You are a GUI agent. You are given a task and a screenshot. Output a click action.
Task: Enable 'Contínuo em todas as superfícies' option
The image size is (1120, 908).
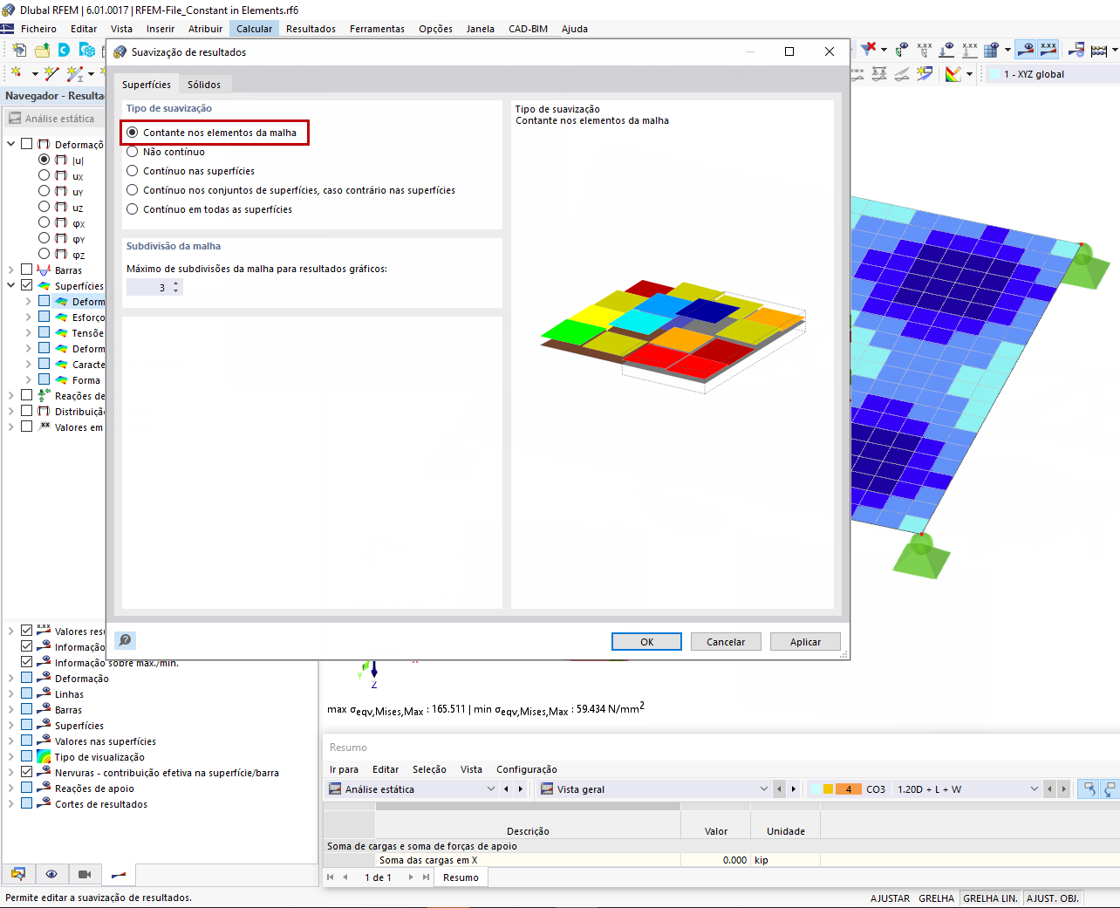132,208
